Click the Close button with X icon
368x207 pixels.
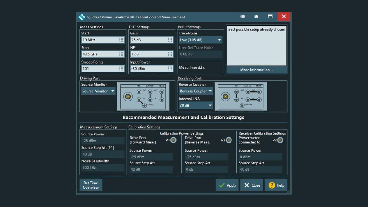click(x=252, y=185)
